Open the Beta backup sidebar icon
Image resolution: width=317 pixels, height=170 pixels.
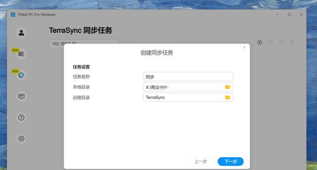click(21, 54)
